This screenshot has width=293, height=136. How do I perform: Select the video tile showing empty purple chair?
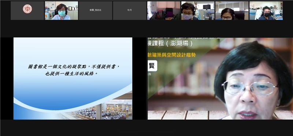pyautogui.click(x=164, y=11)
